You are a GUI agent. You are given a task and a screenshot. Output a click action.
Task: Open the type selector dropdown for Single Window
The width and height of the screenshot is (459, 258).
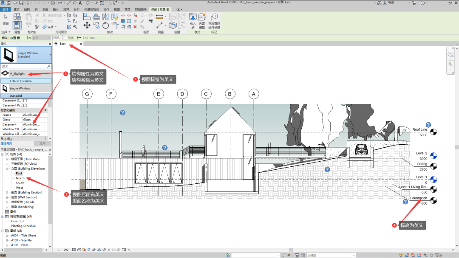50,55
